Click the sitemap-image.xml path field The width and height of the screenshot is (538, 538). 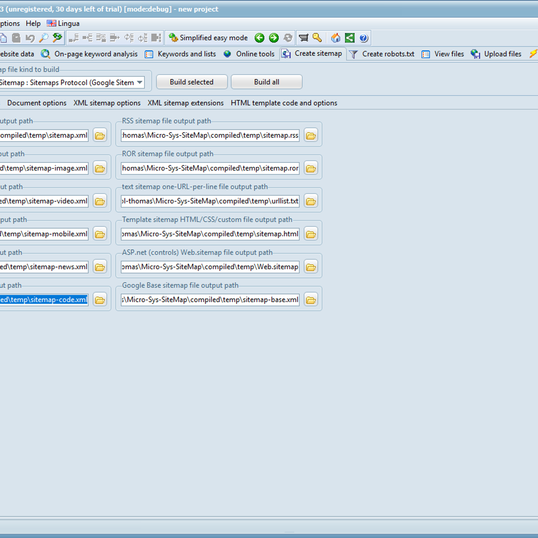[44, 168]
